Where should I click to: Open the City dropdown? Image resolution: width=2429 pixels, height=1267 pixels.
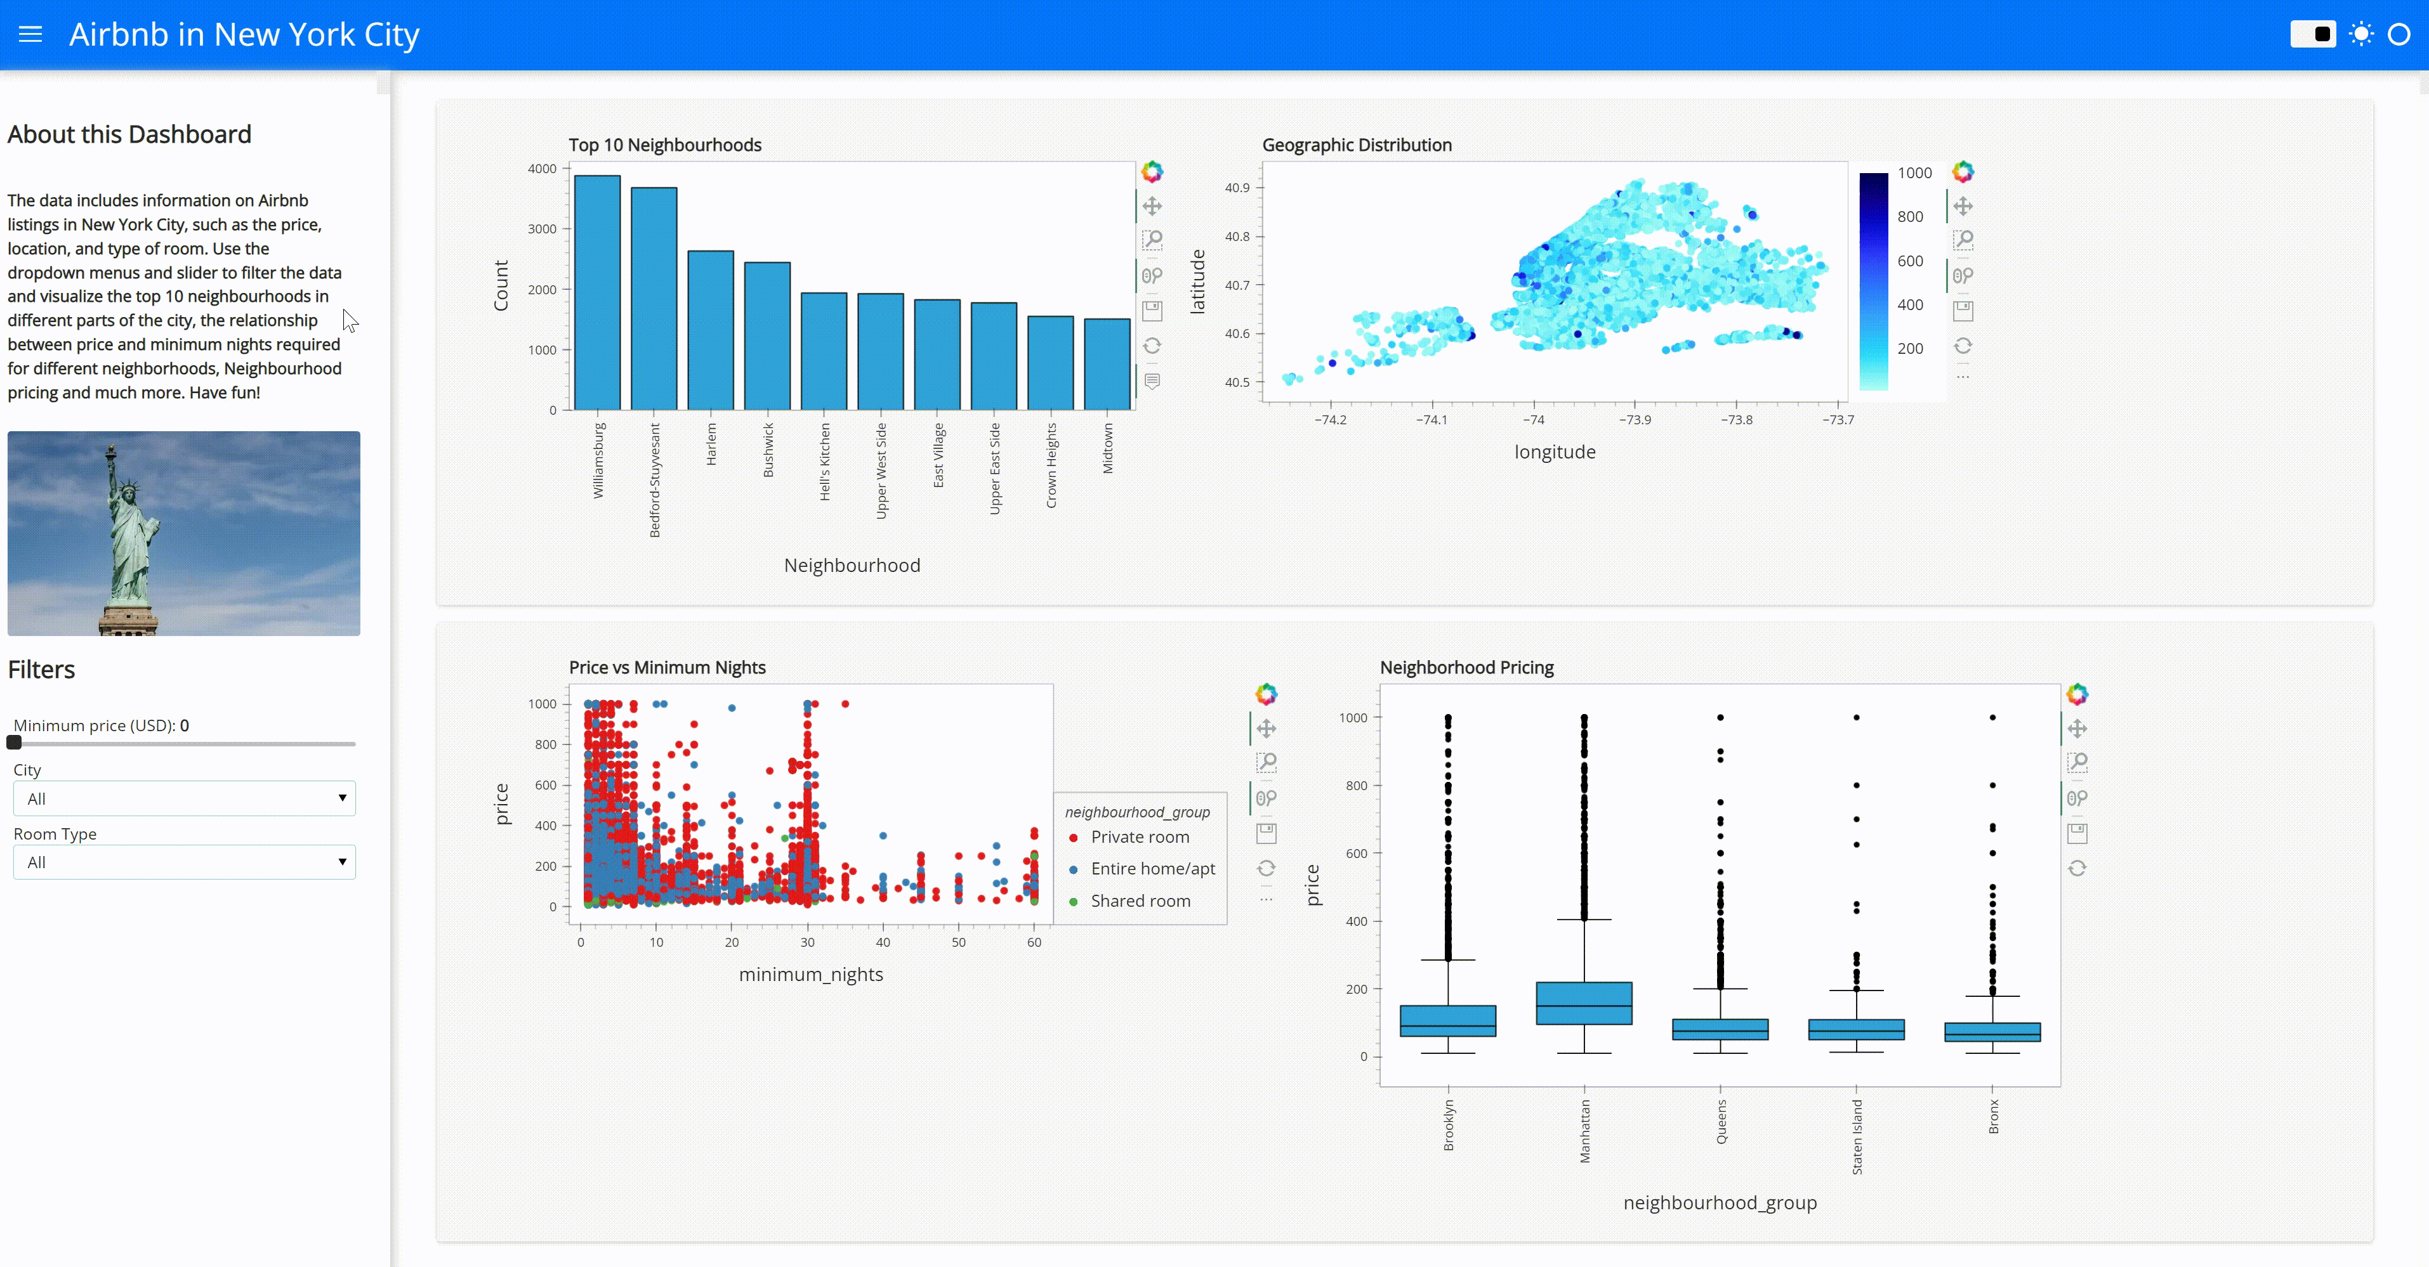184,799
